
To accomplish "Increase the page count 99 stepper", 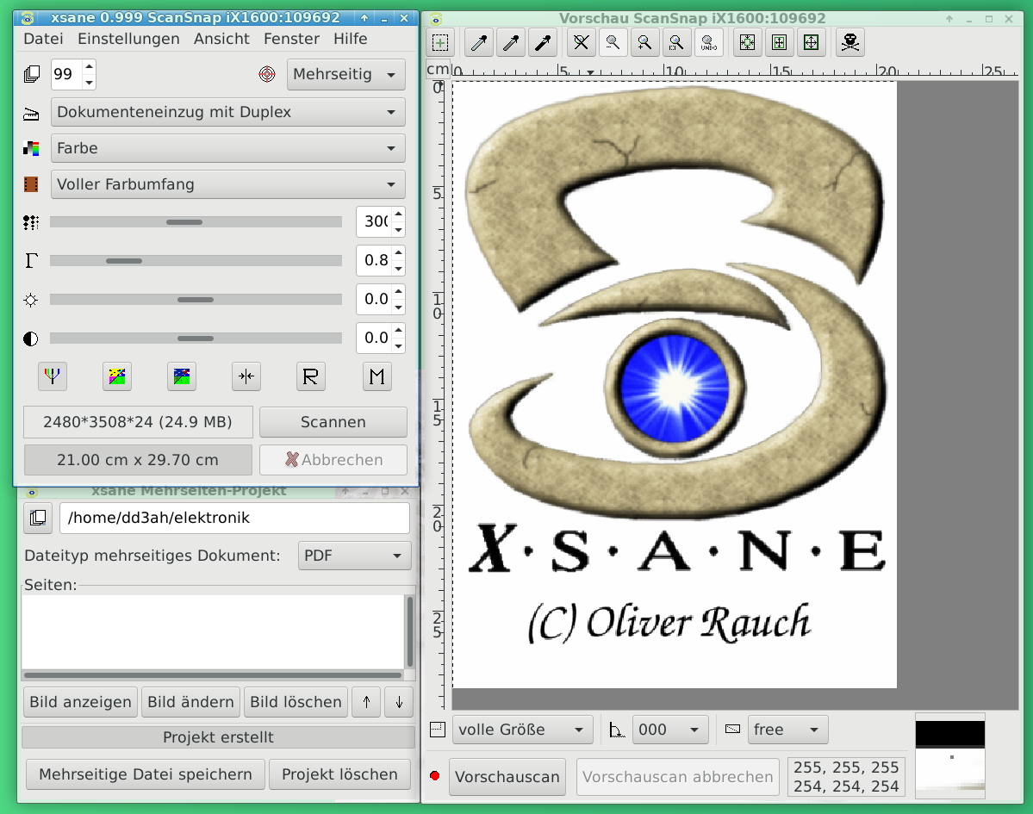I will [89, 66].
